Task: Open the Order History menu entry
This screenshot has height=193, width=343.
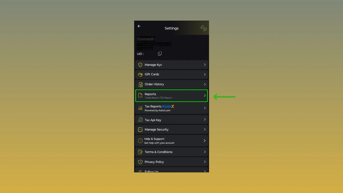Action: click(x=171, y=84)
